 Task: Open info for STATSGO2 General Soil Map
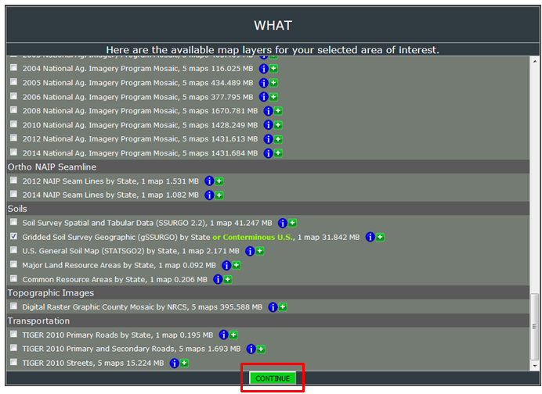coord(250,251)
